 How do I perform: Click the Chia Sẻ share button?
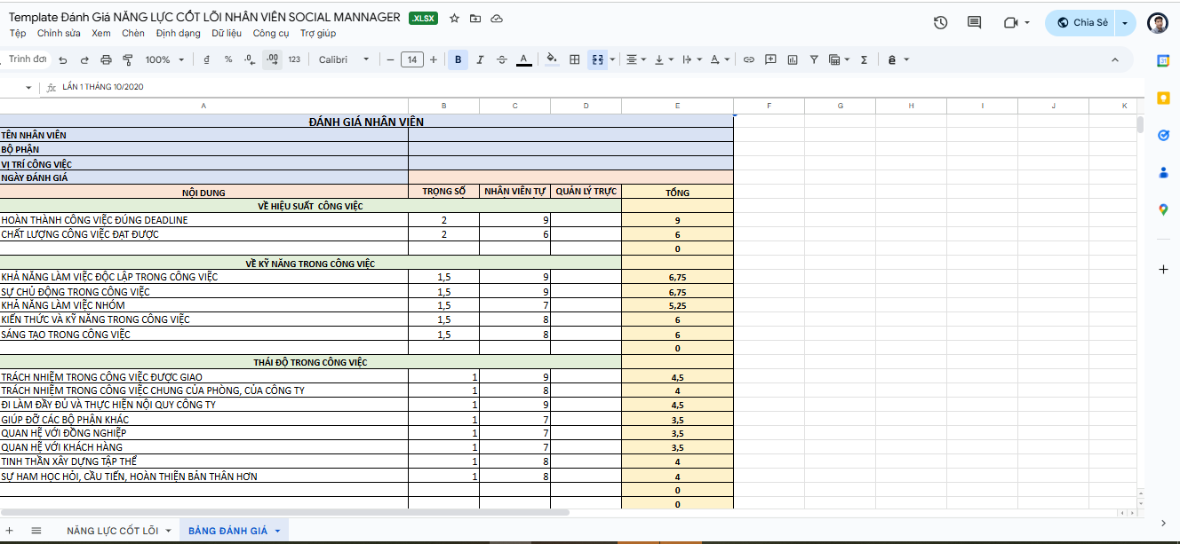(1081, 23)
